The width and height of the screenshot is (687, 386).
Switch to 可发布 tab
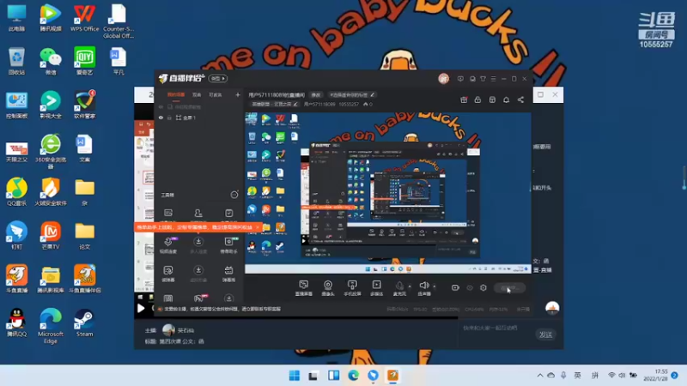216,94
